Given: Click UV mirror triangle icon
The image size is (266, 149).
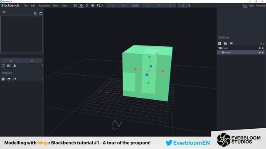Looking at the screenshot, I should [15, 65].
